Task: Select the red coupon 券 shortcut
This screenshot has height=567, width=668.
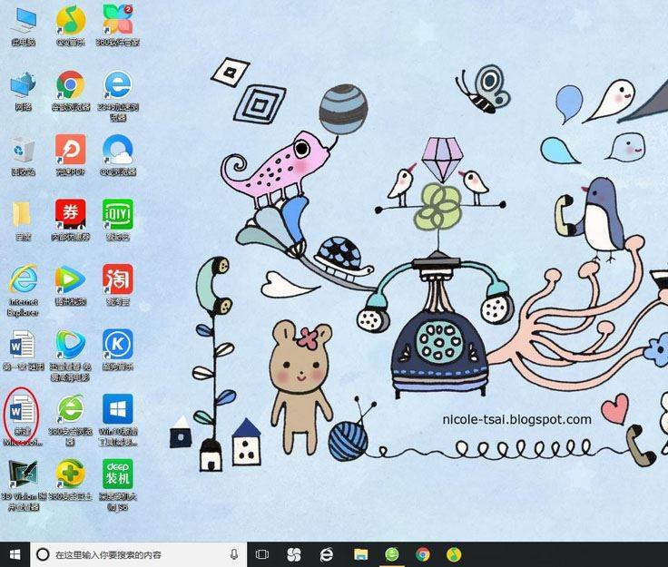Action: [x=70, y=221]
